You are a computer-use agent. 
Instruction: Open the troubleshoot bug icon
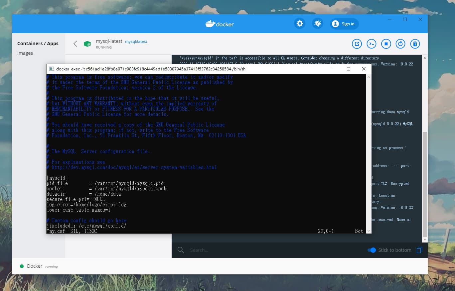318,24
